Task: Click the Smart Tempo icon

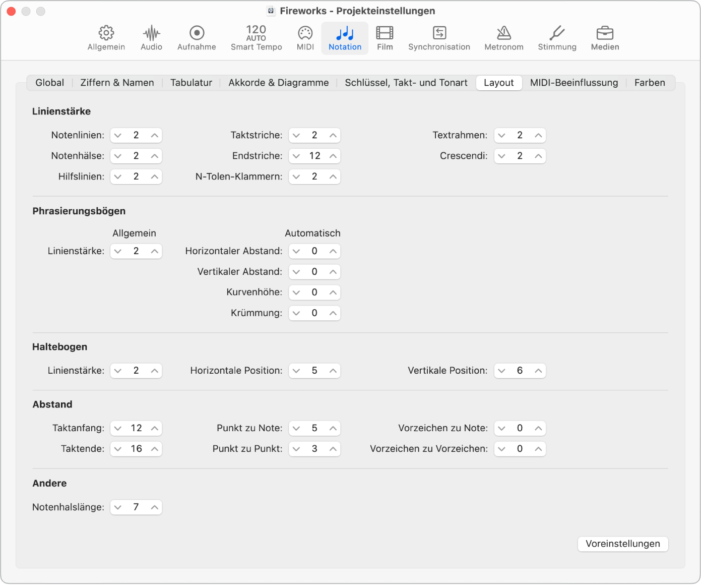Action: (x=256, y=38)
